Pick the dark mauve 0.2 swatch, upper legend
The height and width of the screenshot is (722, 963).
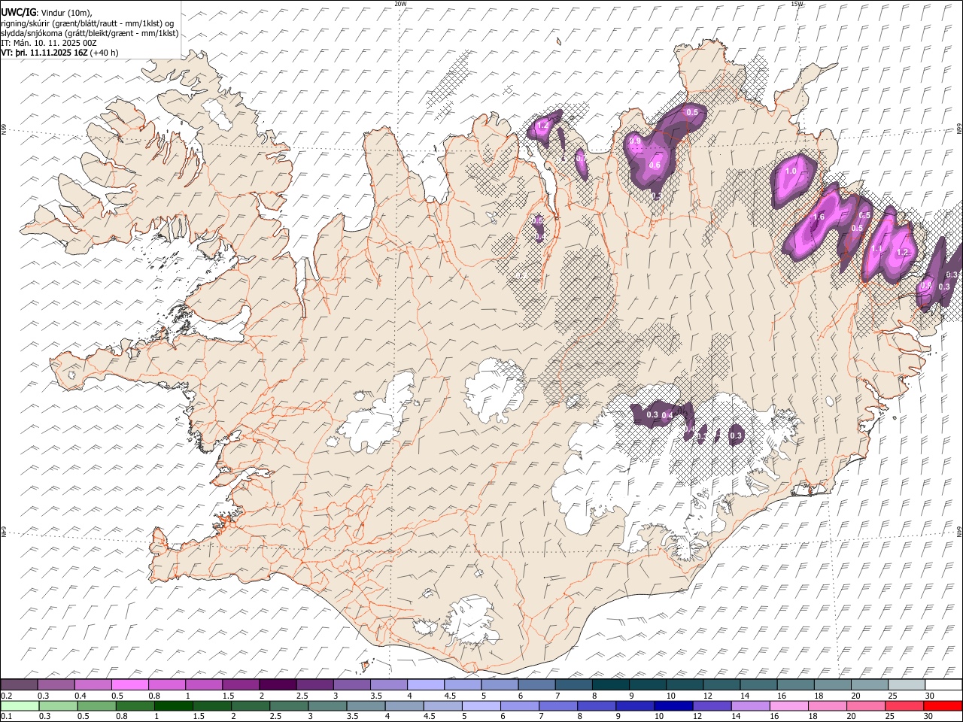click(x=19, y=685)
